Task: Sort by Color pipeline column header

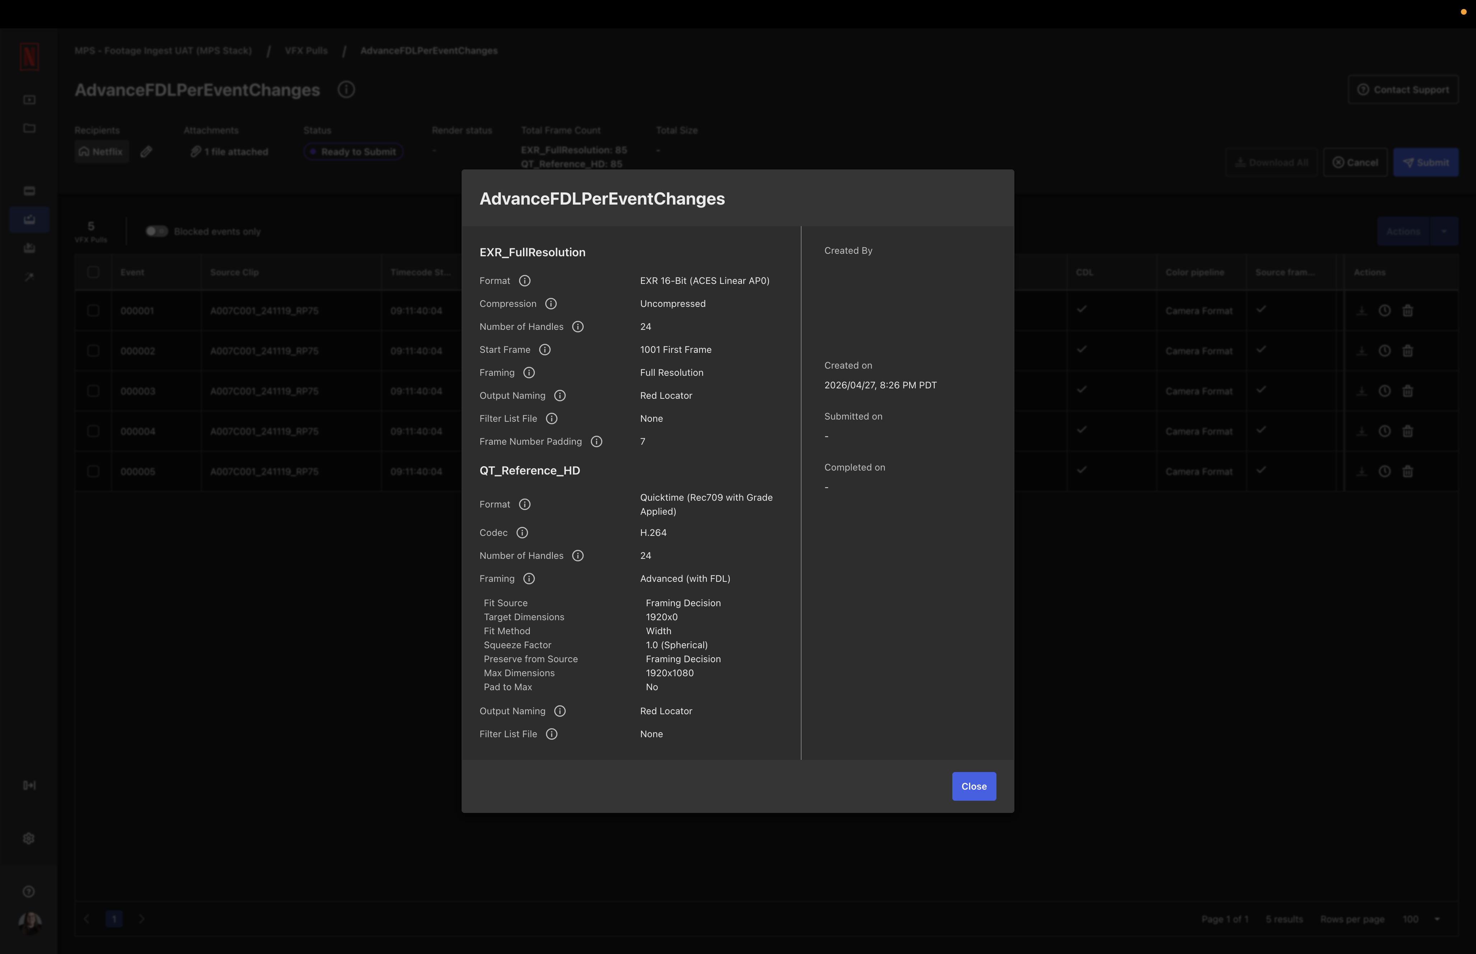Action: [1195, 272]
